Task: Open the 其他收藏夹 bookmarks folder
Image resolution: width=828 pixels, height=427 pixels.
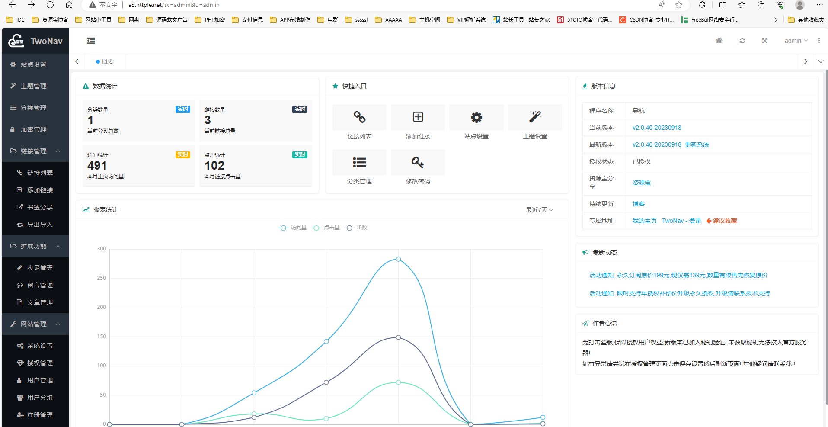Action: (x=806, y=20)
